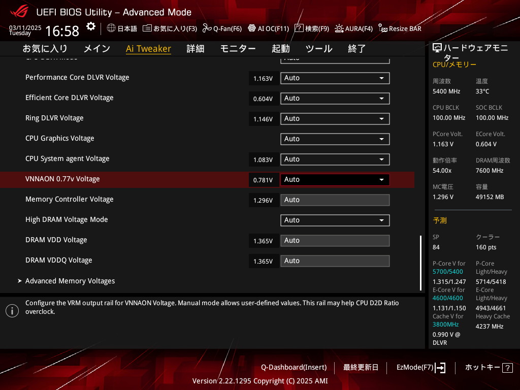Open the お気に入り tab
Screen dimensions: 520x390
(45, 49)
